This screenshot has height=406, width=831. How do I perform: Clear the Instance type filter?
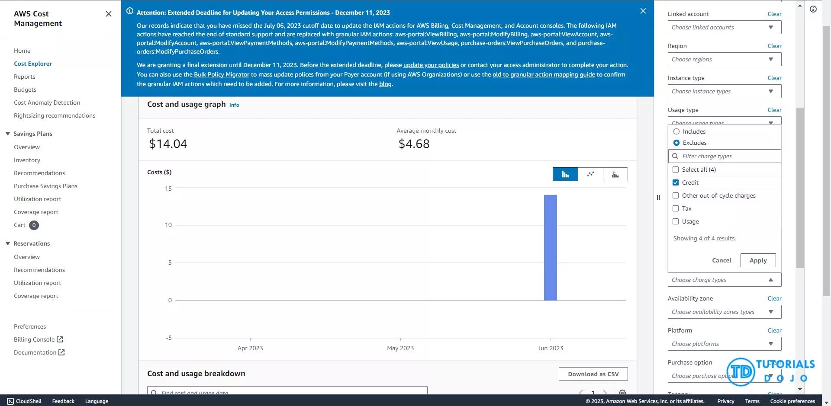point(774,78)
